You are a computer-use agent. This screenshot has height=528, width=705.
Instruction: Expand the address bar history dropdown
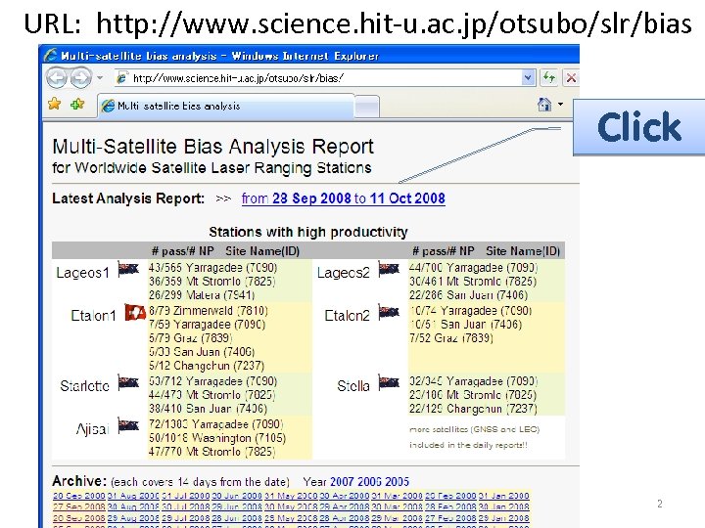coord(529,78)
